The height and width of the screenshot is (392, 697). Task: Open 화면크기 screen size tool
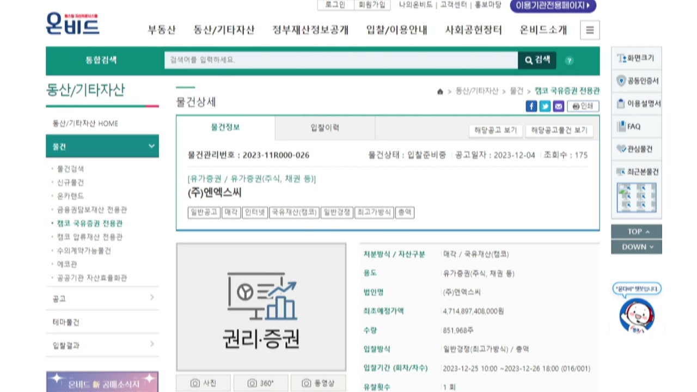point(636,58)
